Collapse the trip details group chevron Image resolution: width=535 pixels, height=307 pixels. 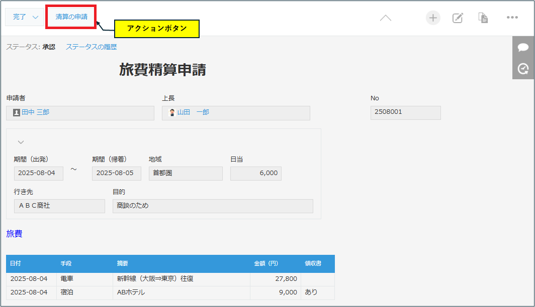point(21,142)
